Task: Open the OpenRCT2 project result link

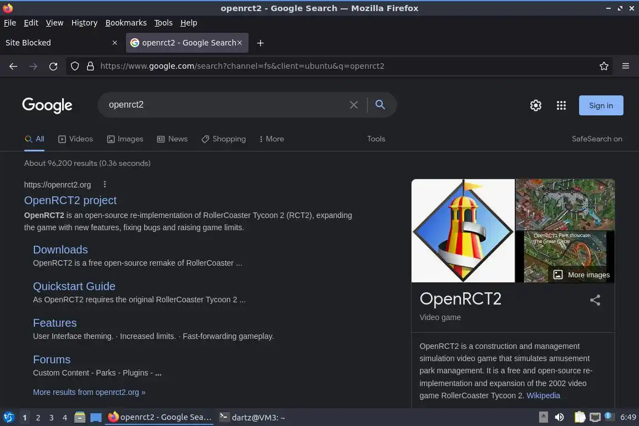Action: tap(70, 201)
